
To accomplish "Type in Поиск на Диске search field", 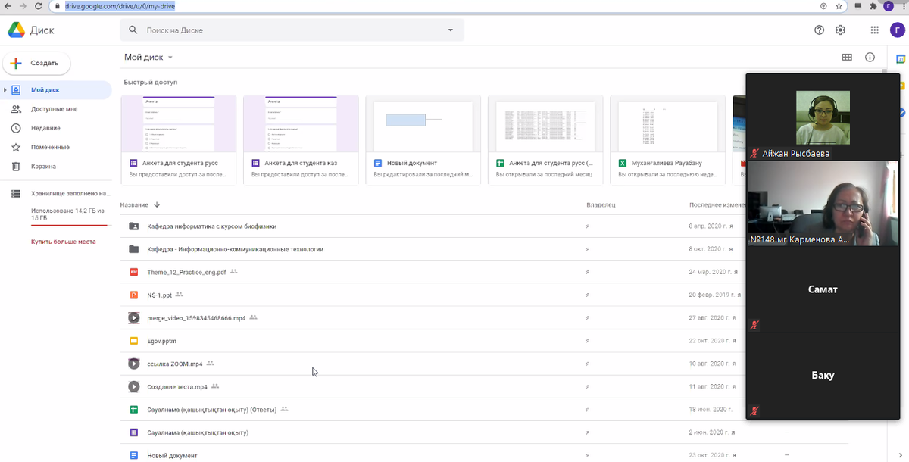I will [288, 30].
